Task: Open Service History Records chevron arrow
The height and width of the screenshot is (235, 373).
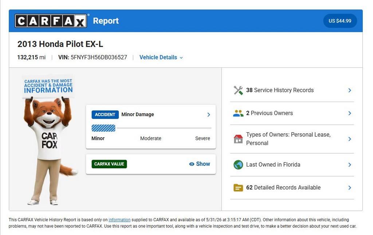Action: coord(350,90)
